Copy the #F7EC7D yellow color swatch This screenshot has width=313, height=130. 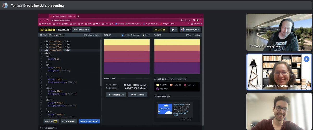click(158, 85)
